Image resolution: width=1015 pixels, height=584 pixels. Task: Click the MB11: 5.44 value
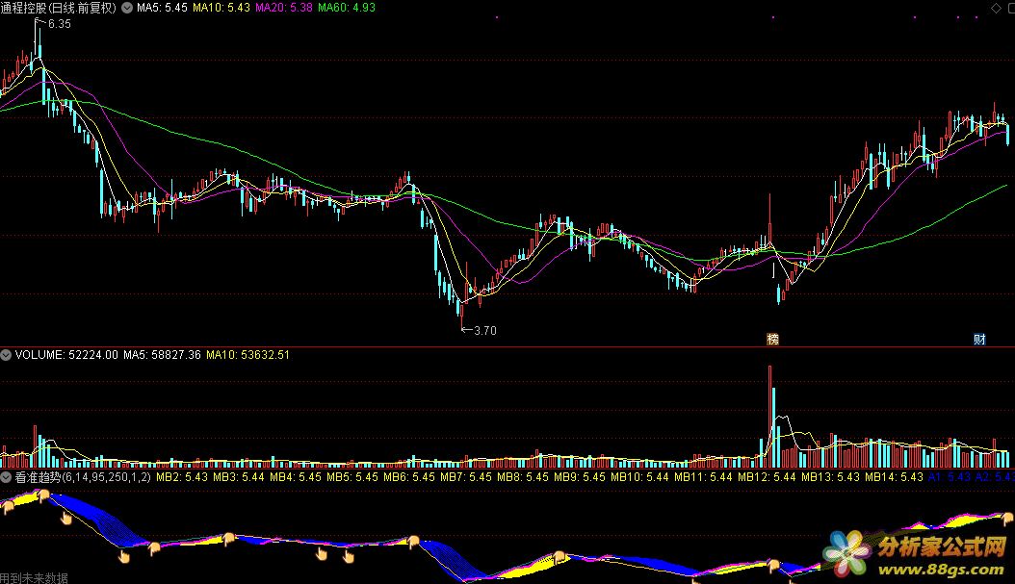(x=703, y=477)
